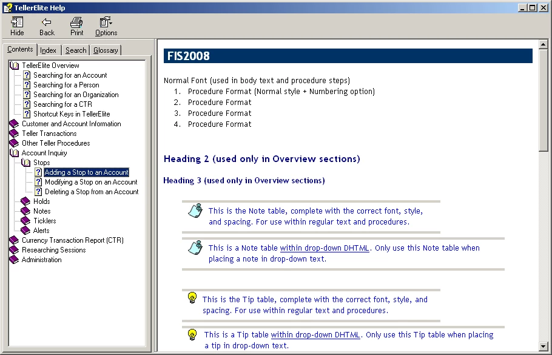
Task: Click the topic icon beside Modifying a Stop on an Account
Action: (38, 182)
